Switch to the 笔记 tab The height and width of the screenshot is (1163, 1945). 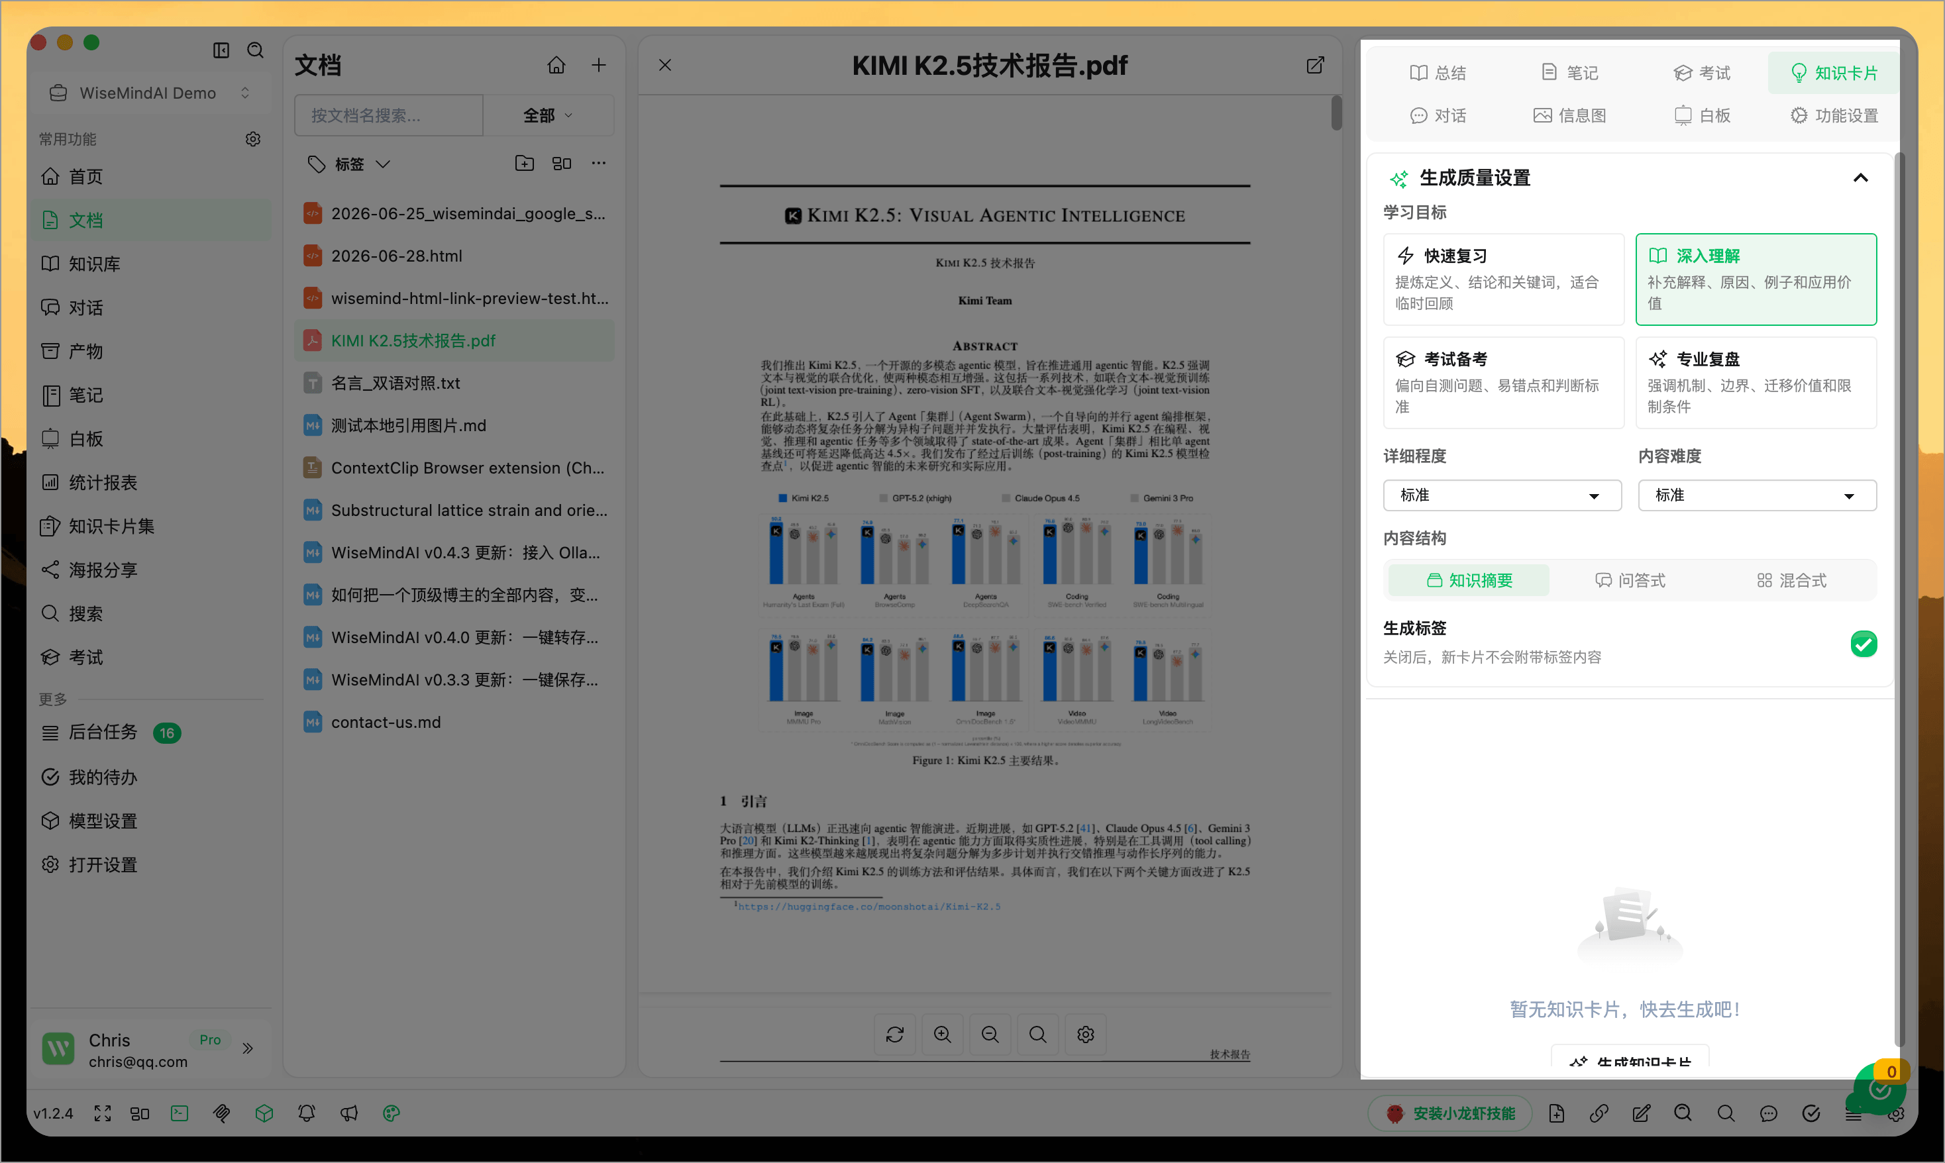click(x=1569, y=73)
